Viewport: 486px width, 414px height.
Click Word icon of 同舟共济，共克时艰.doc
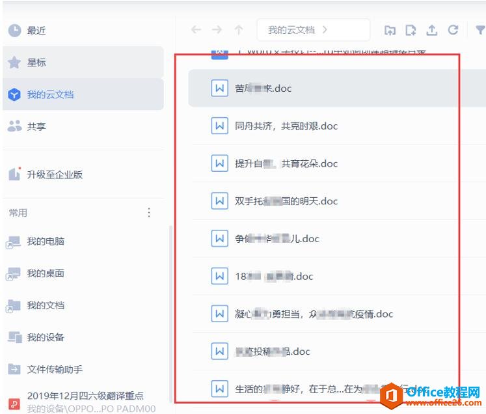pos(219,126)
